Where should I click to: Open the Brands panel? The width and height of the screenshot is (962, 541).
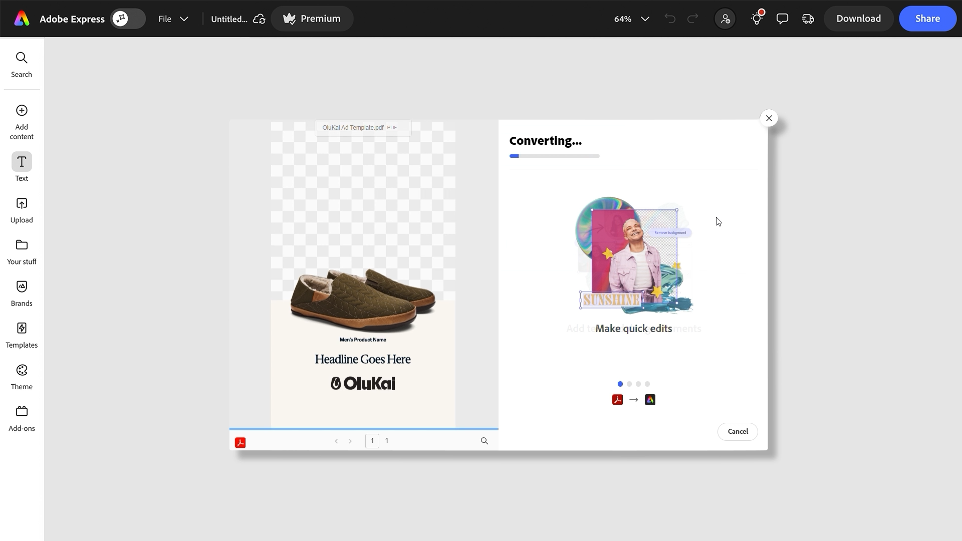tap(22, 293)
